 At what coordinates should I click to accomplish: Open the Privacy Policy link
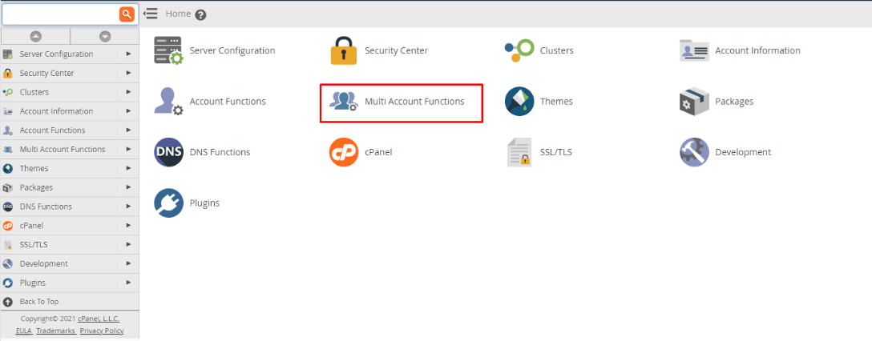point(102,331)
